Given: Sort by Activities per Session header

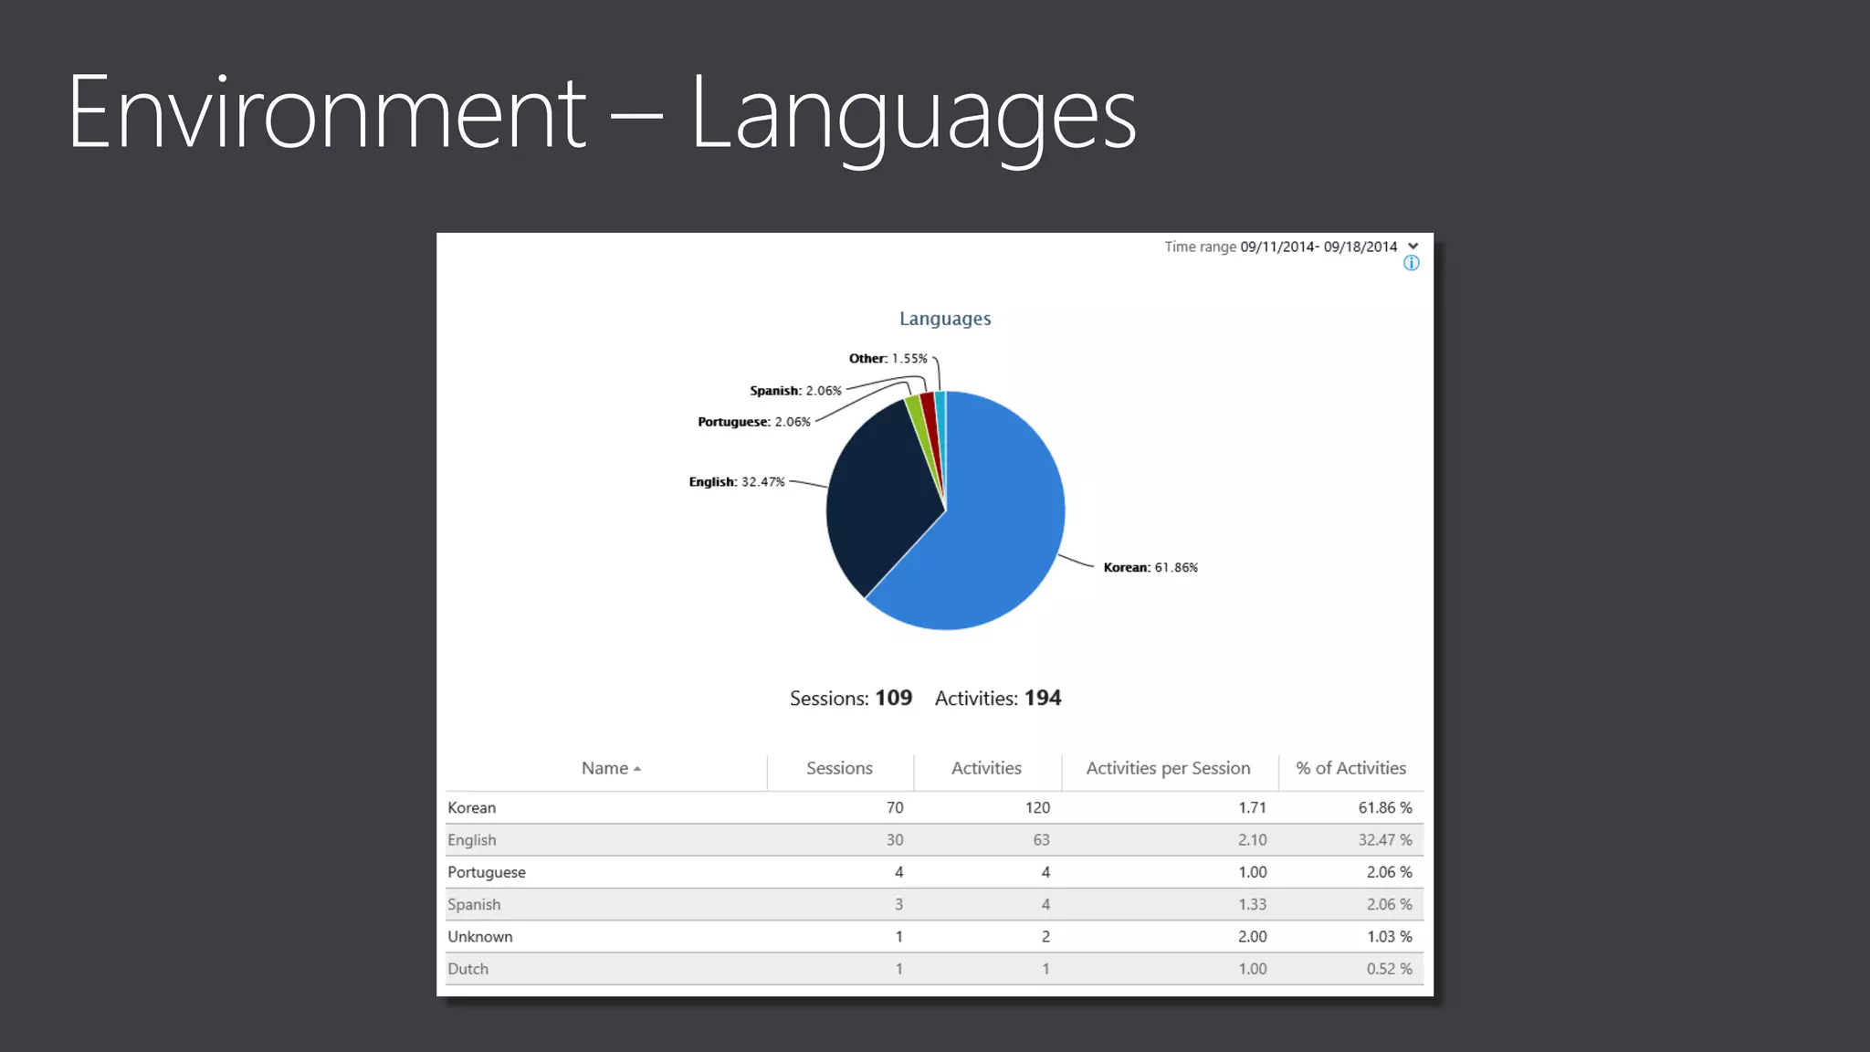Looking at the screenshot, I should tap(1168, 768).
